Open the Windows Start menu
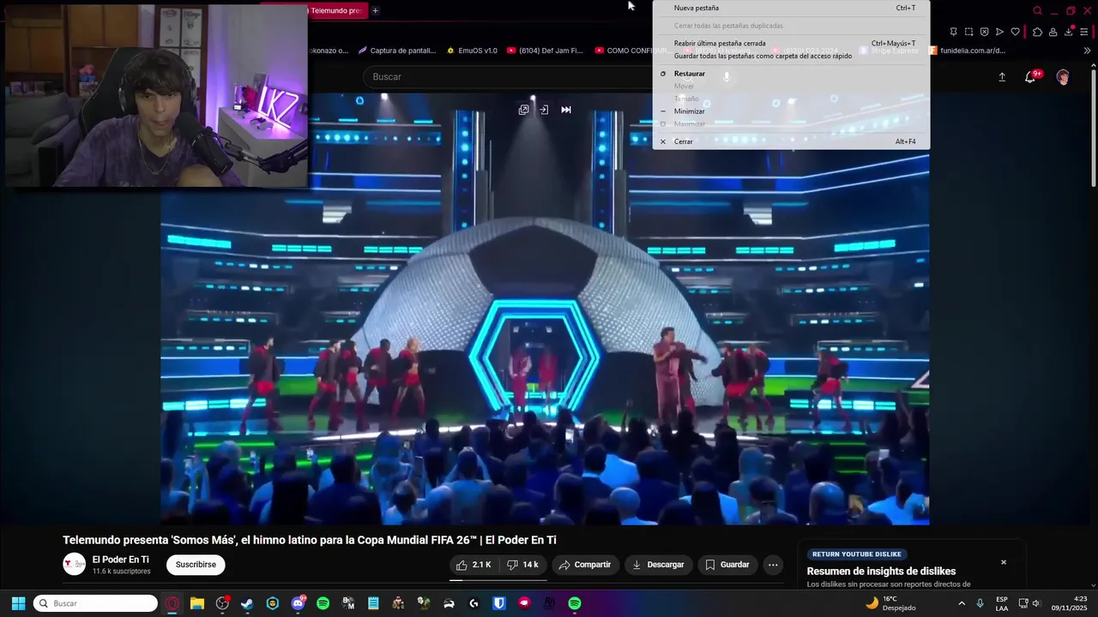Image resolution: width=1098 pixels, height=617 pixels. click(x=18, y=603)
